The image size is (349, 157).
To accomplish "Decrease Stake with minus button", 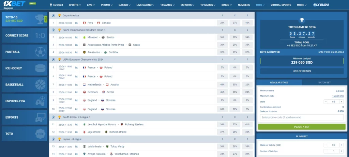I will coord(326,101).
